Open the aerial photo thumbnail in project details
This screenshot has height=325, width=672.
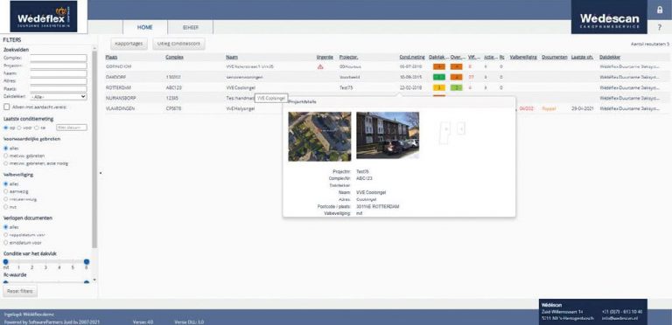pyautogui.click(x=319, y=136)
